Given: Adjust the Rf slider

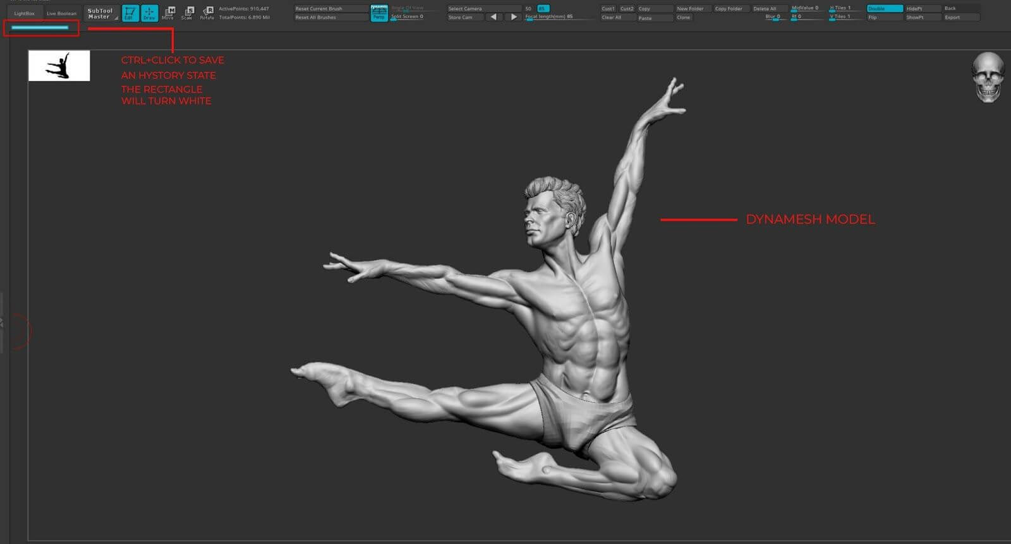Looking at the screenshot, I should pos(808,17).
